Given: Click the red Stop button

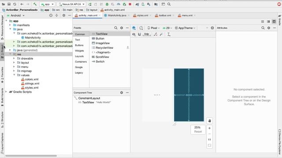Looking at the screenshot, I should (130, 4).
